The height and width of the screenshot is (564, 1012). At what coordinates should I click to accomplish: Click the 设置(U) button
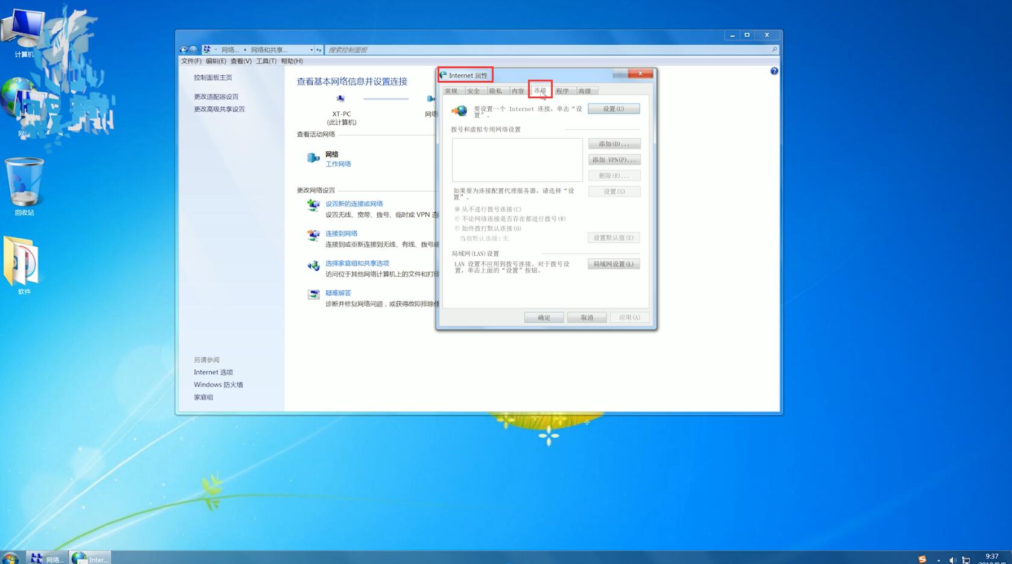614,109
